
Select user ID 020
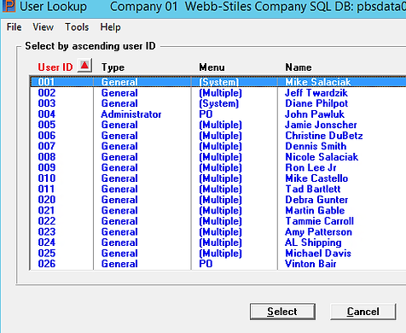tap(47, 200)
